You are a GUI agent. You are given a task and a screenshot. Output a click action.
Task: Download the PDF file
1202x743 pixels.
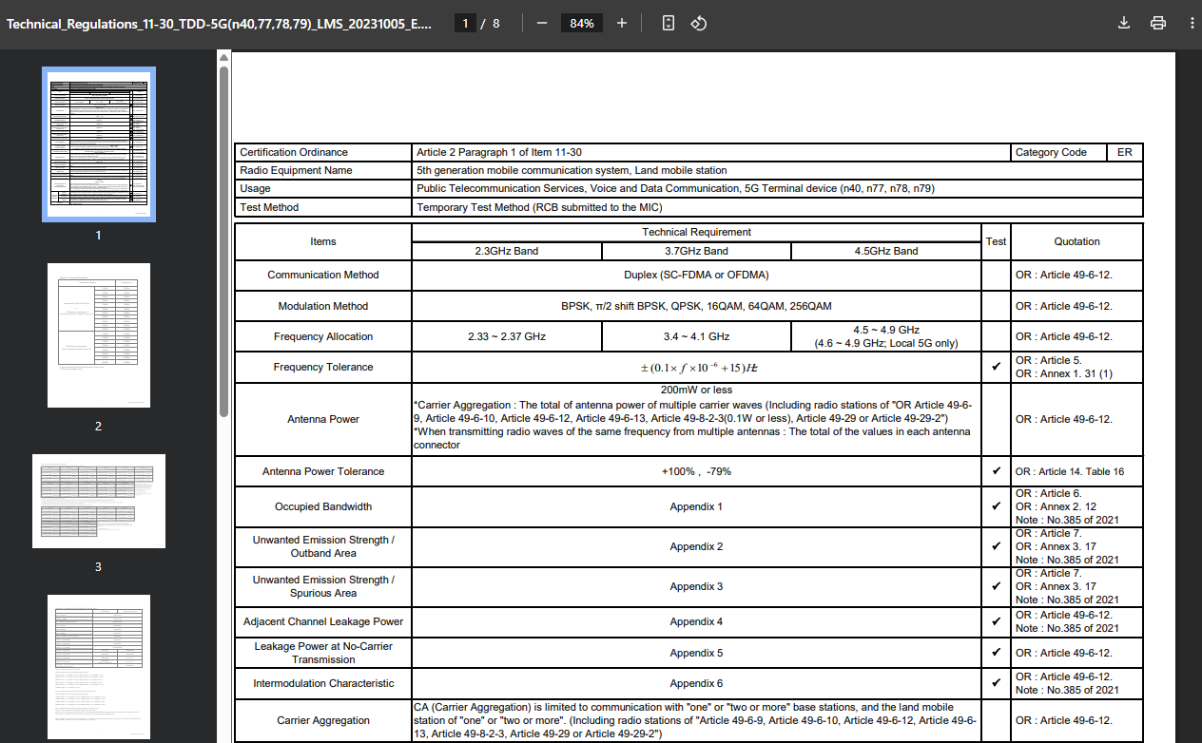click(x=1123, y=23)
